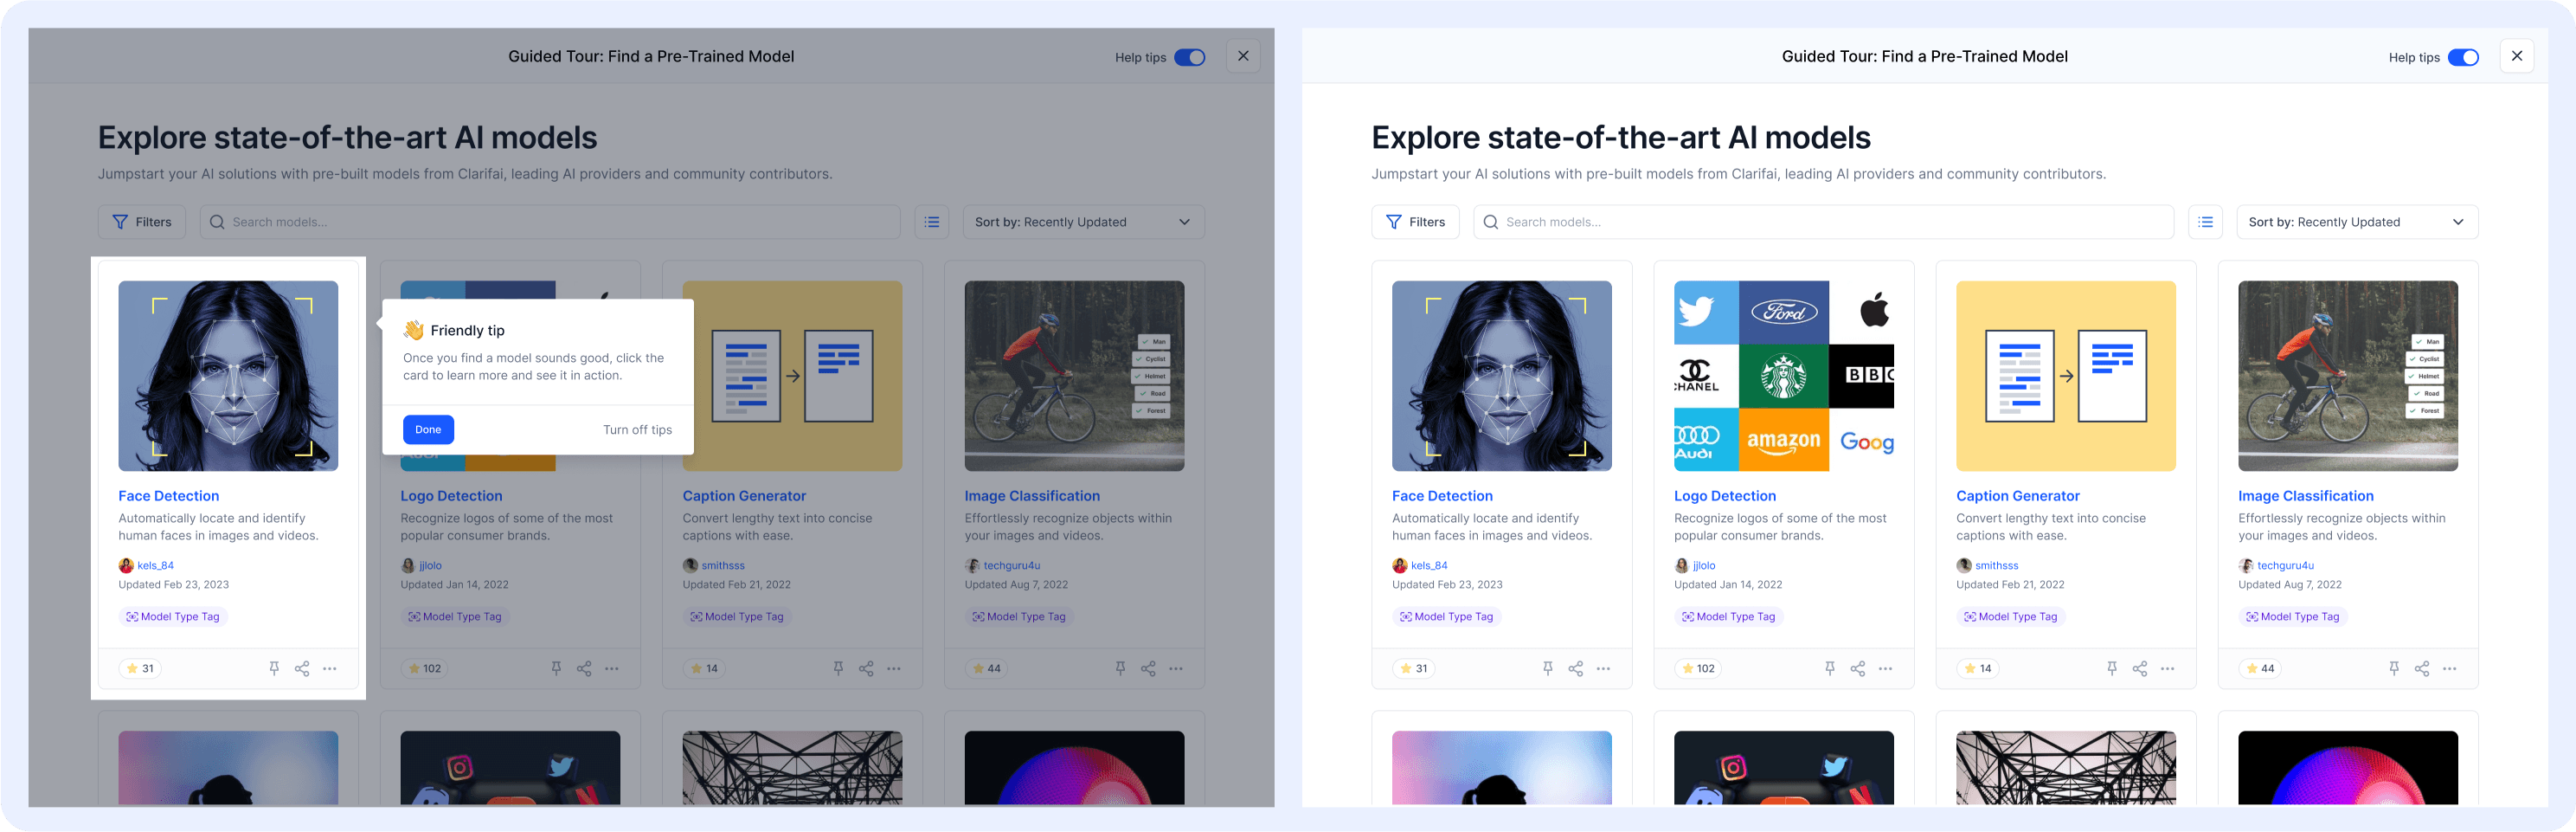The width and height of the screenshot is (2576, 832).
Task: Toggle Help tips switch in right window
Action: click(x=2463, y=57)
